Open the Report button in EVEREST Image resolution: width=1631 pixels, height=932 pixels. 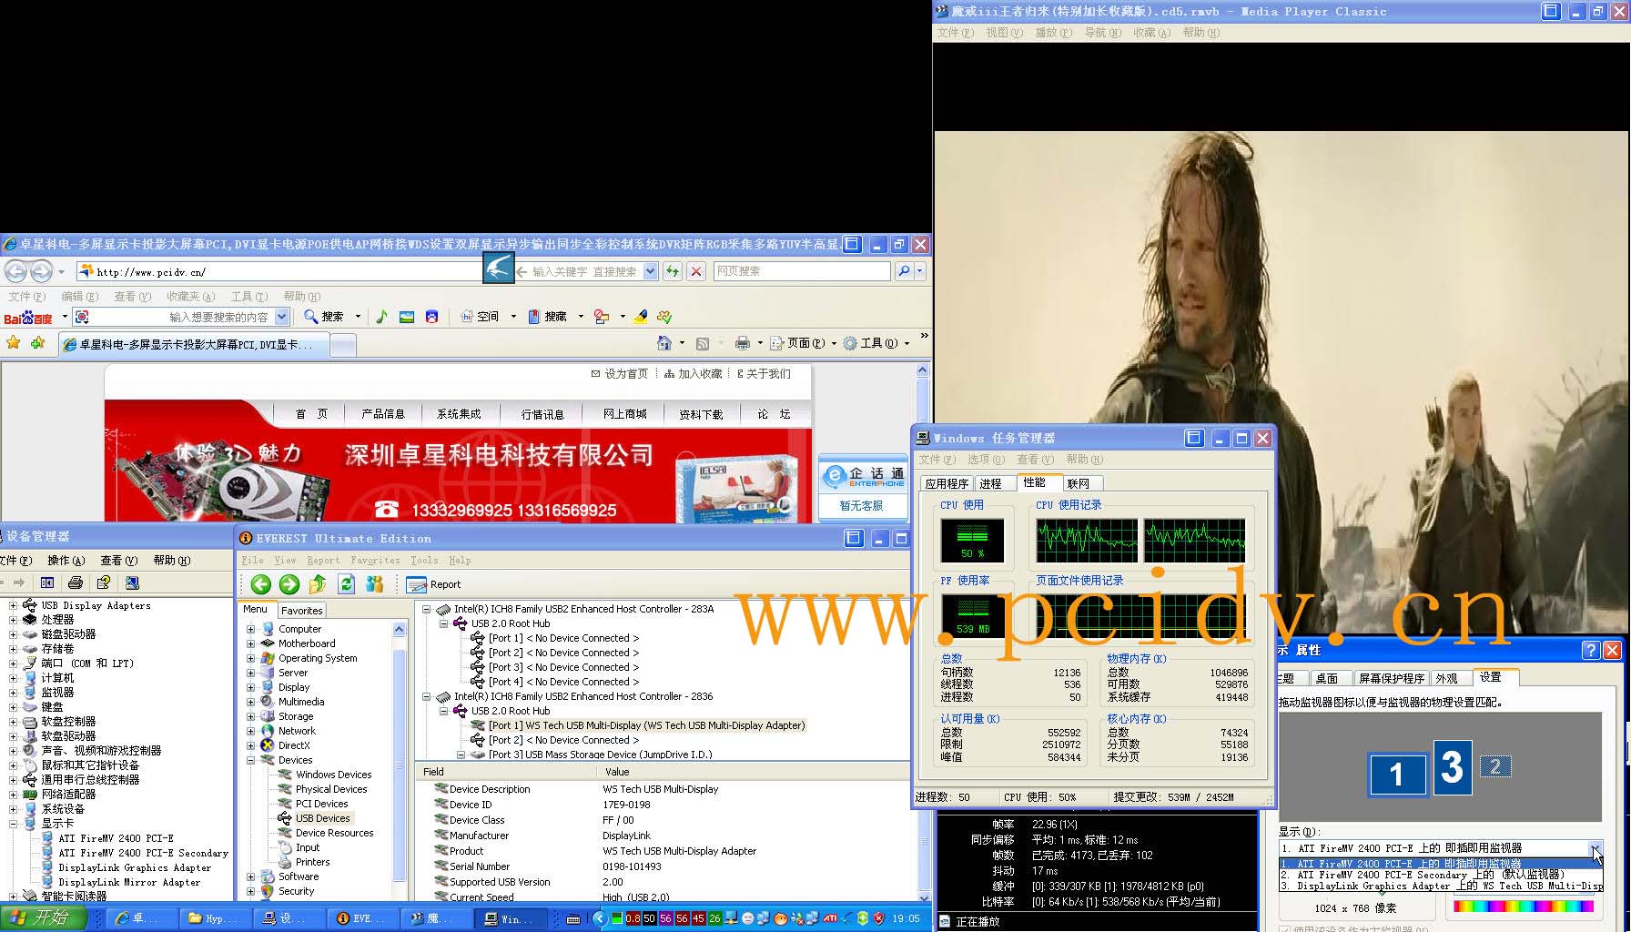435,584
